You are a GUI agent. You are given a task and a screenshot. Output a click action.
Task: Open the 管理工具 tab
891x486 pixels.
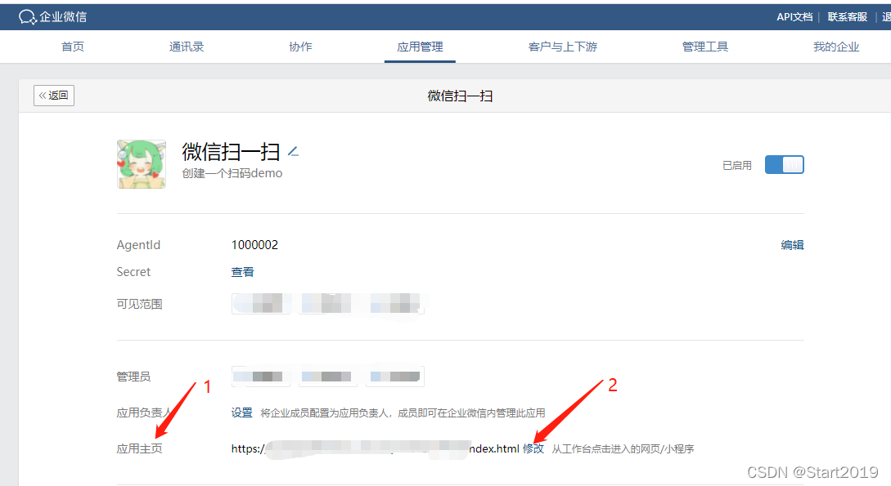pos(705,47)
